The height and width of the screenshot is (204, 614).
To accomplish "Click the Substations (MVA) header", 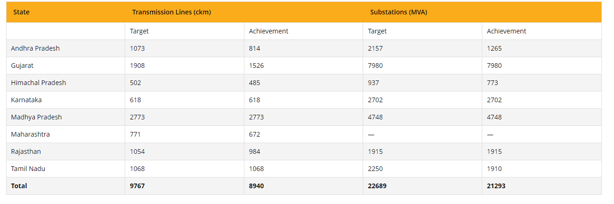I will point(398,12).
